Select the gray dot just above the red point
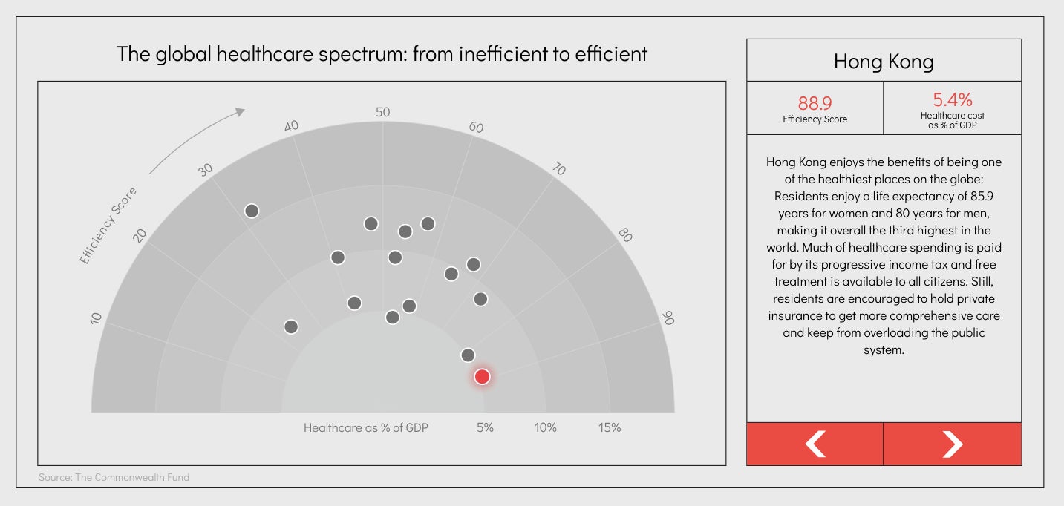 468,355
